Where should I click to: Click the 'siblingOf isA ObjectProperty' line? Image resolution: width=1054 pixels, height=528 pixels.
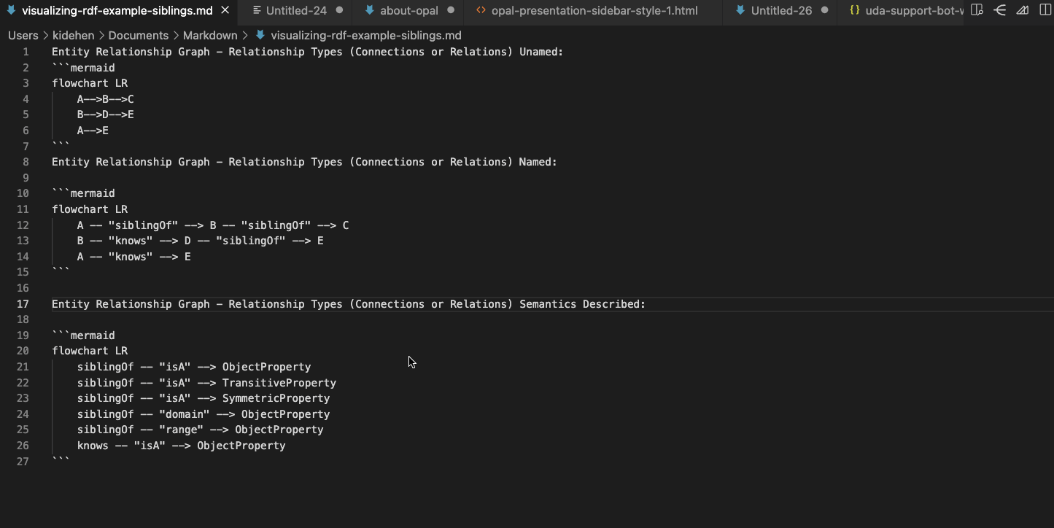tap(194, 367)
